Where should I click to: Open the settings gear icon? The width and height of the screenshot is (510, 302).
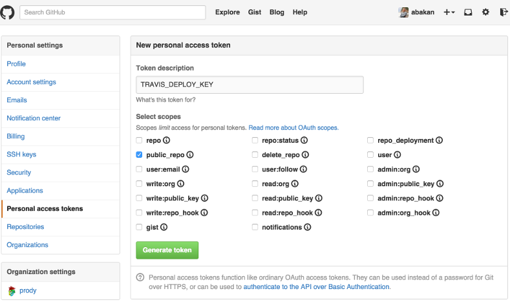pyautogui.click(x=485, y=12)
